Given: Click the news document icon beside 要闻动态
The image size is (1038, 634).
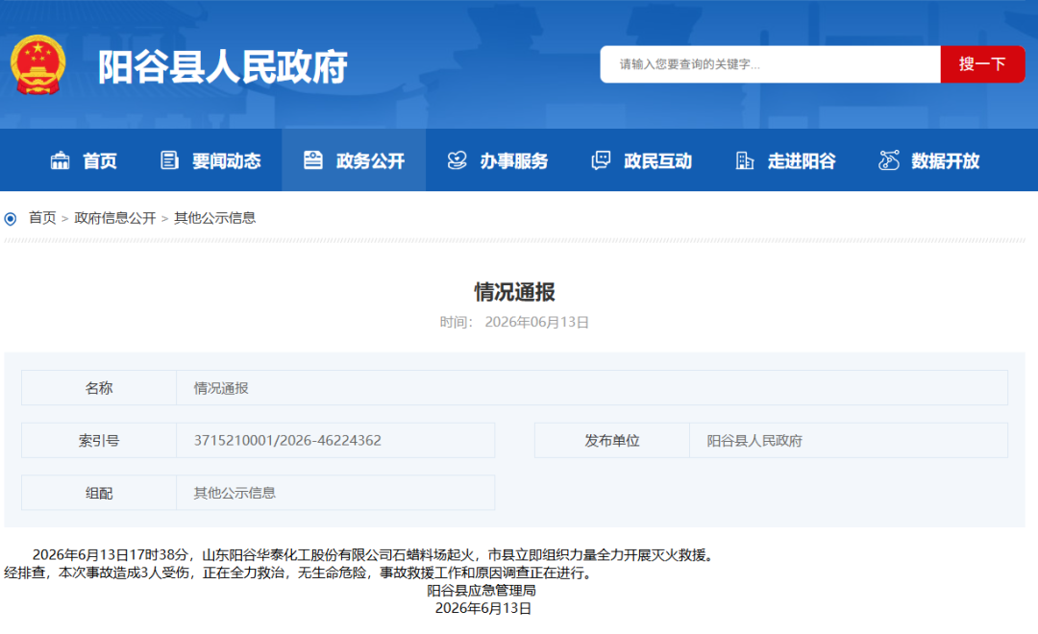Looking at the screenshot, I should (x=169, y=160).
